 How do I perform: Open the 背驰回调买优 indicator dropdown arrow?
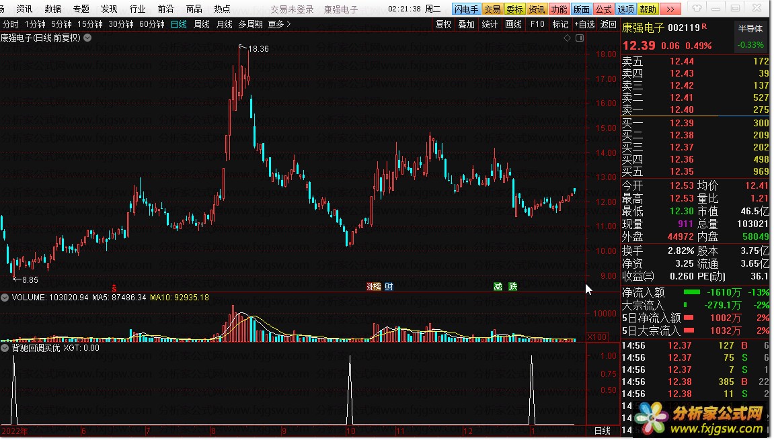point(5,348)
